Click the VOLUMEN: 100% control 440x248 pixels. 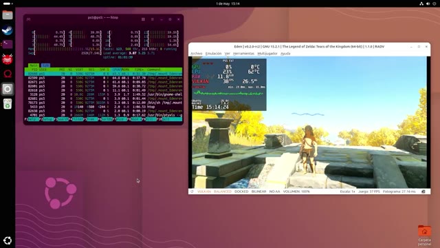point(296,192)
